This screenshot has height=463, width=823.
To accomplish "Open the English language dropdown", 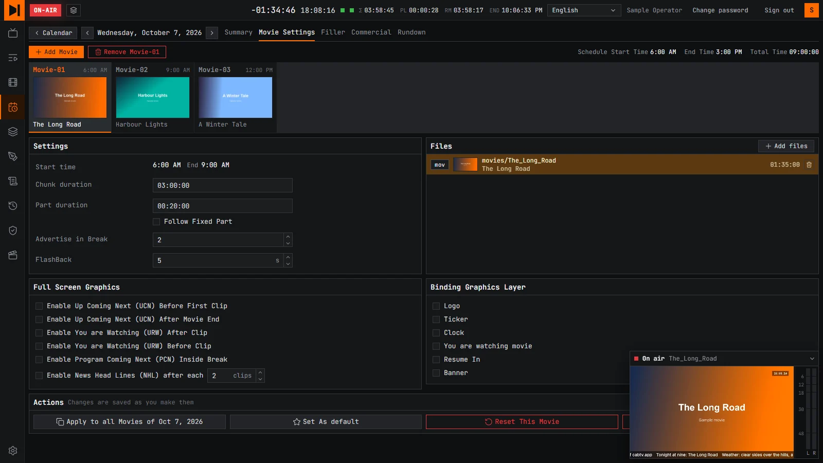I will click(x=584, y=10).
